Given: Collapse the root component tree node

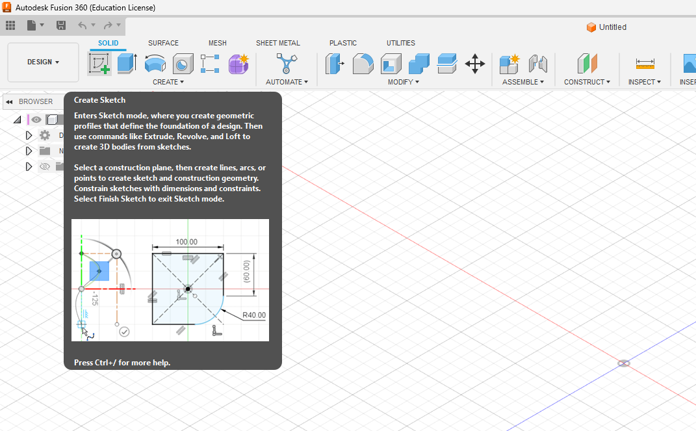Looking at the screenshot, I should point(18,120).
